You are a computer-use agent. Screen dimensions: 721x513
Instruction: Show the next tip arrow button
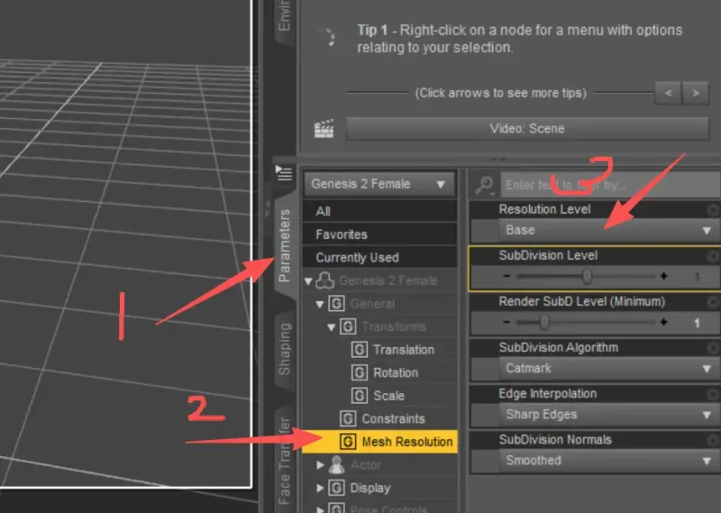pos(696,94)
